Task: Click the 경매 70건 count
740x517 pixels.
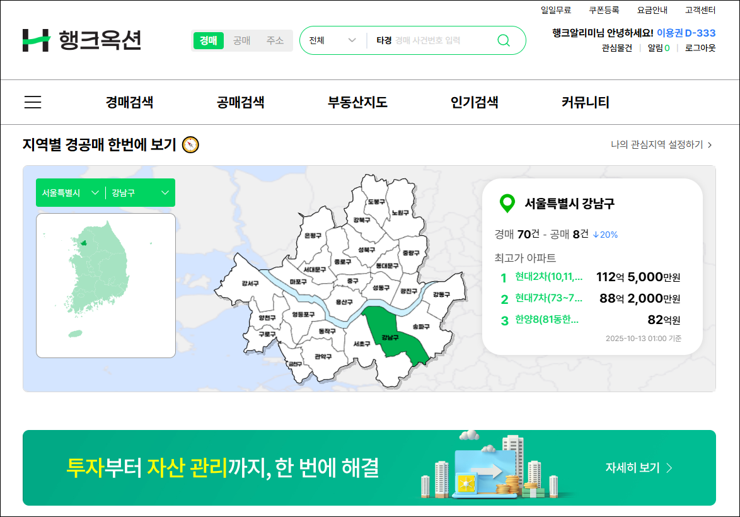Action: click(517, 234)
